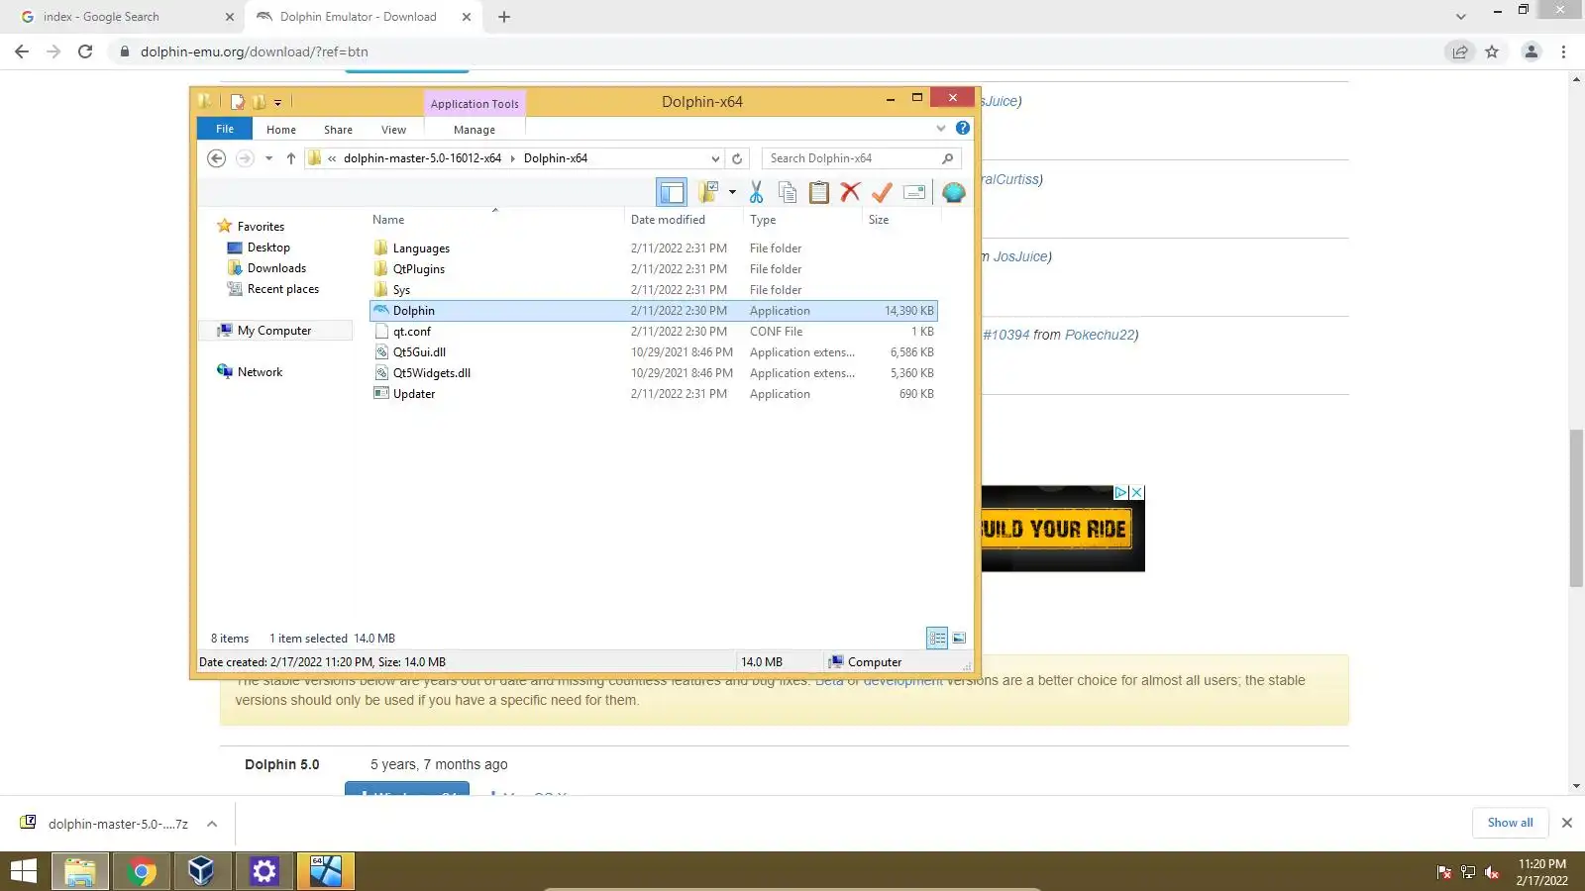Switch Explorer to details view
The image size is (1585, 891).
click(937, 639)
